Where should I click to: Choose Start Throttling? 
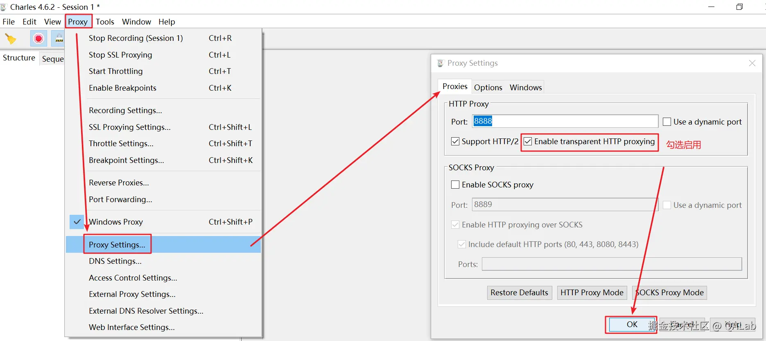[163, 71]
